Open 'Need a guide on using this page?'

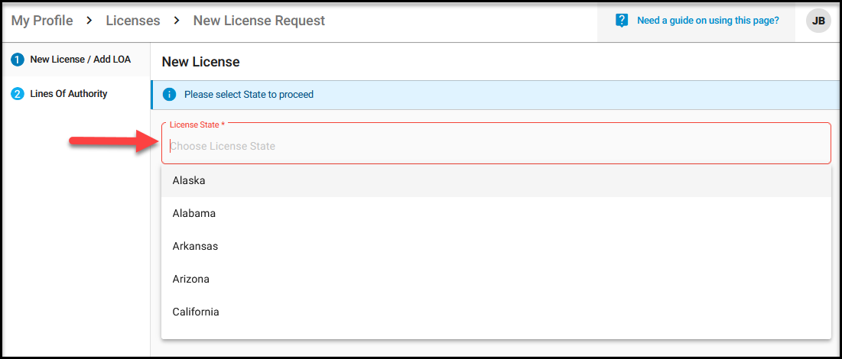click(x=707, y=21)
